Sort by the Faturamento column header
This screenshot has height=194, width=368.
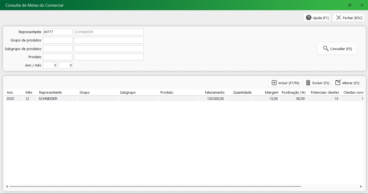pos(214,93)
